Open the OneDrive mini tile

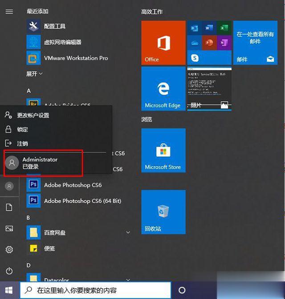195,43
